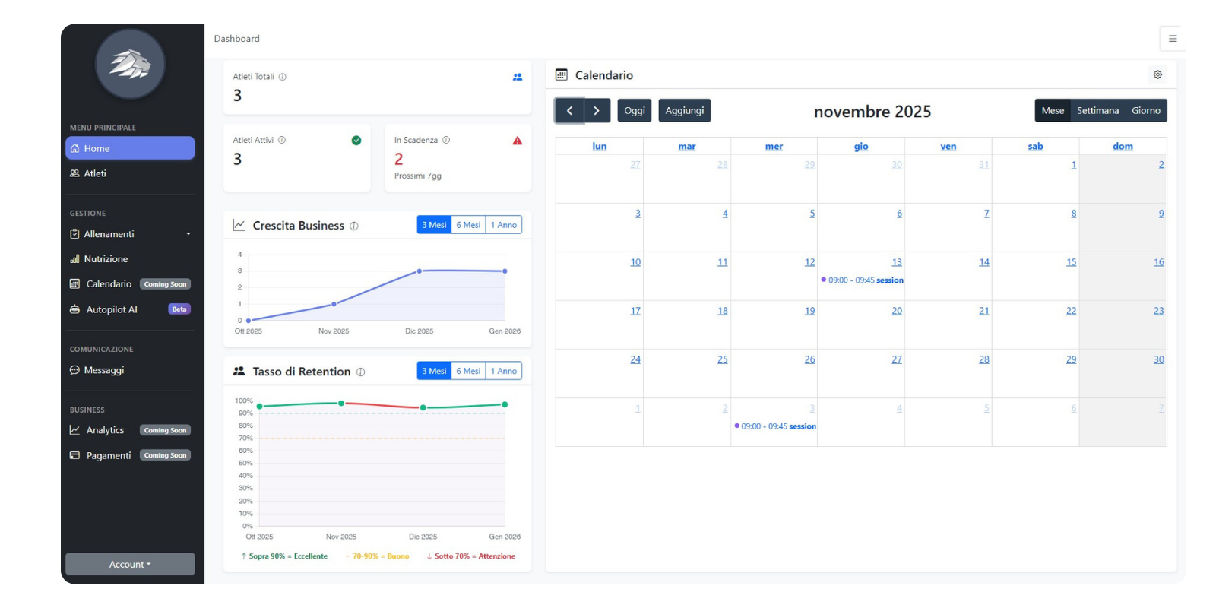Open Messaggi in the sidebar
The image size is (1216, 608).
click(103, 370)
